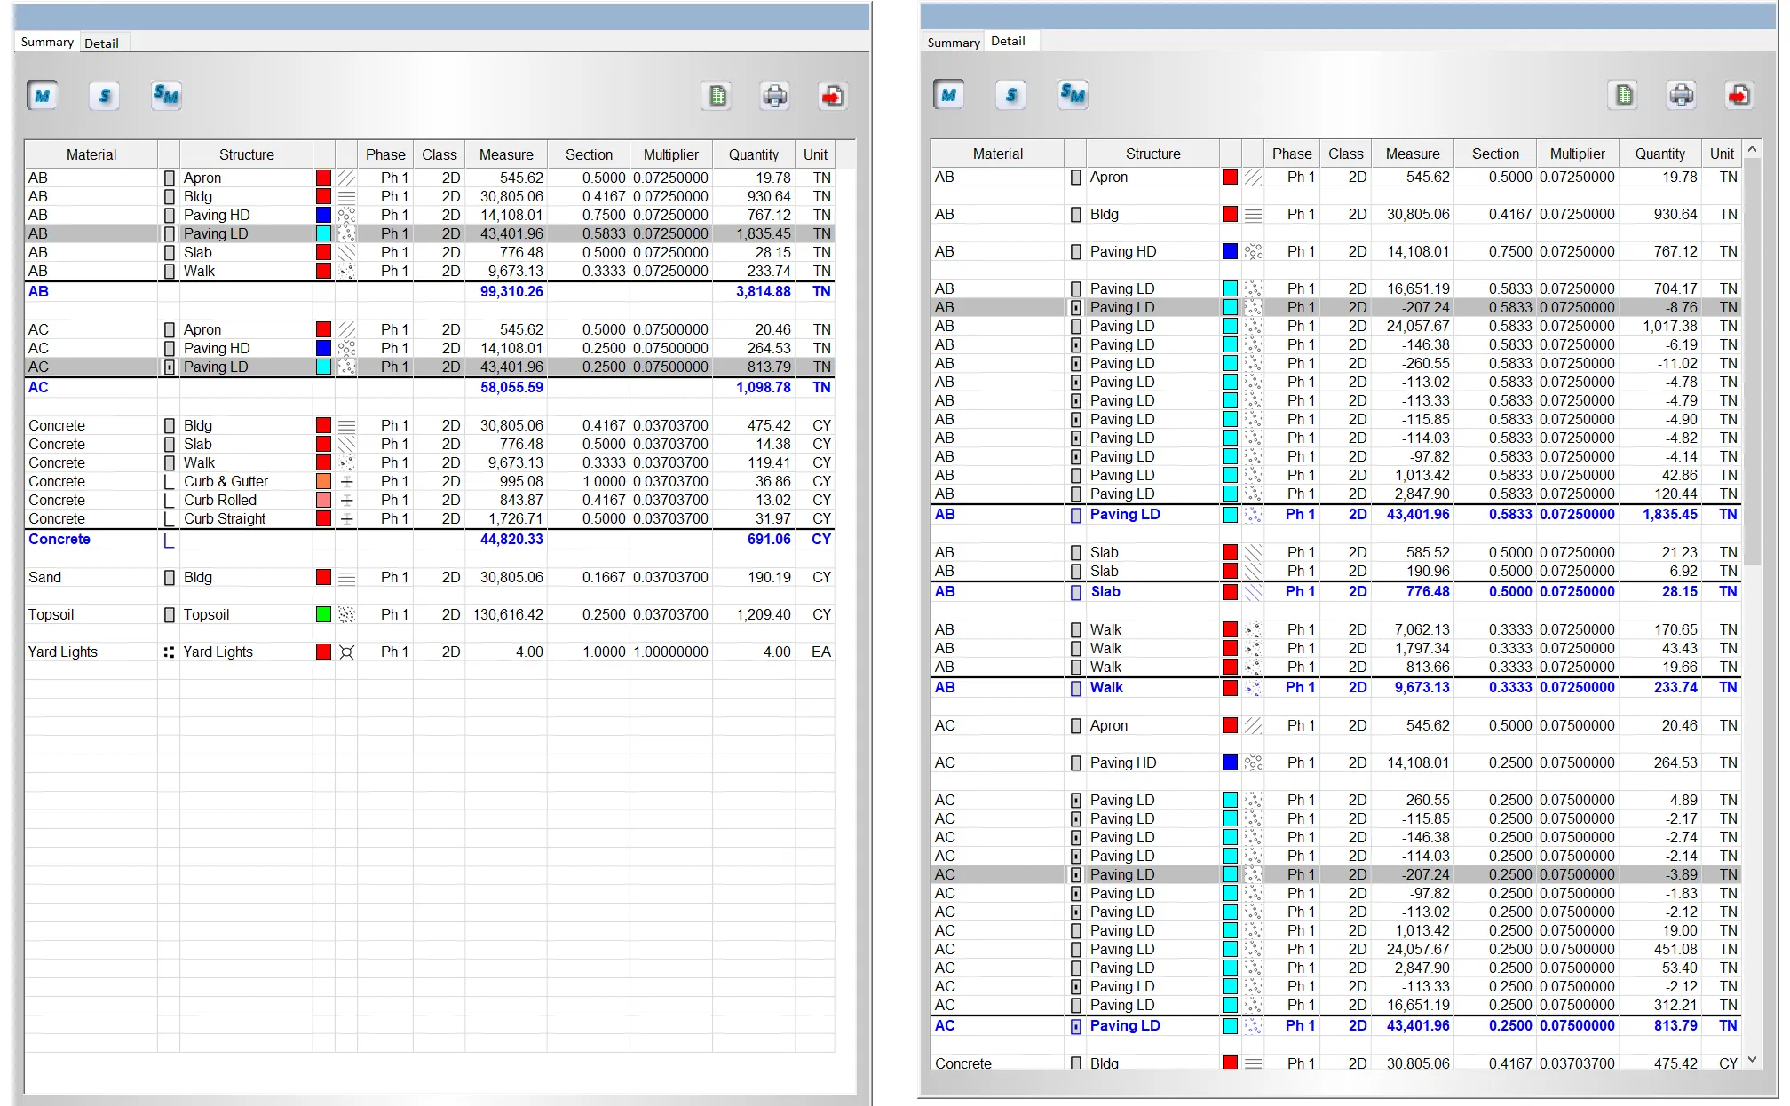Click the Material column header in the Summary table
Viewport: 1790px width, 1106px height.
pyautogui.click(x=91, y=154)
